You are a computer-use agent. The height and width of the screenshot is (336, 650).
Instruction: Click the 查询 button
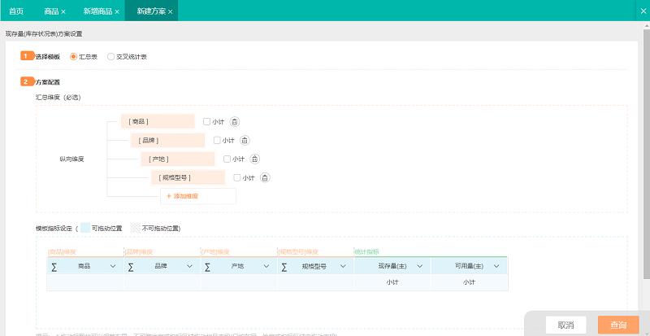click(617, 325)
